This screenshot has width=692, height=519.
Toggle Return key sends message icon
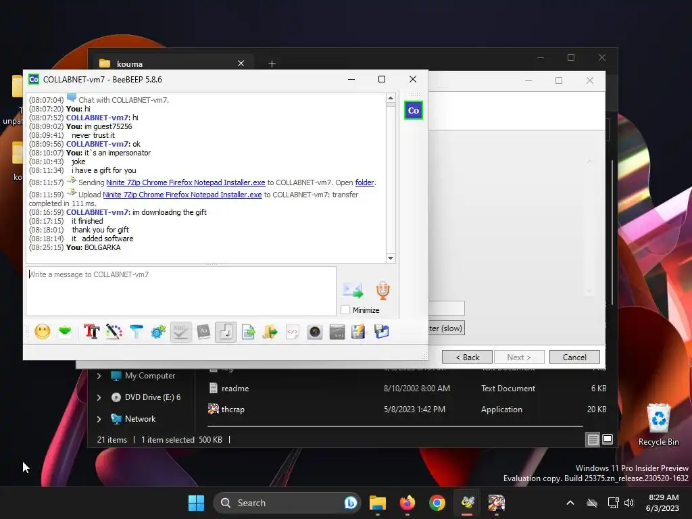click(x=226, y=331)
